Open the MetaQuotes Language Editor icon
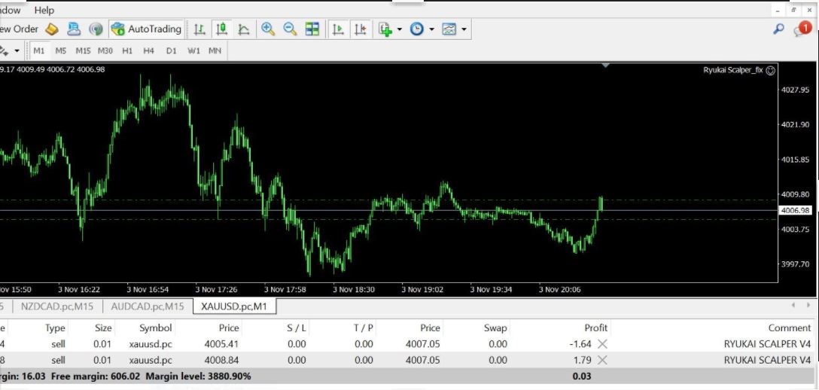 click(x=52, y=29)
